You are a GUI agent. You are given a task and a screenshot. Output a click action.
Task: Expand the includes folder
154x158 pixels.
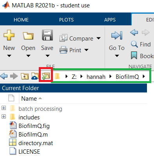pos(4,116)
